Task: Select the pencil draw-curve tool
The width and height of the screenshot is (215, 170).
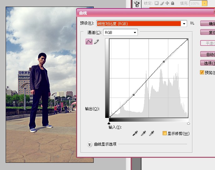Action: [x=97, y=42]
